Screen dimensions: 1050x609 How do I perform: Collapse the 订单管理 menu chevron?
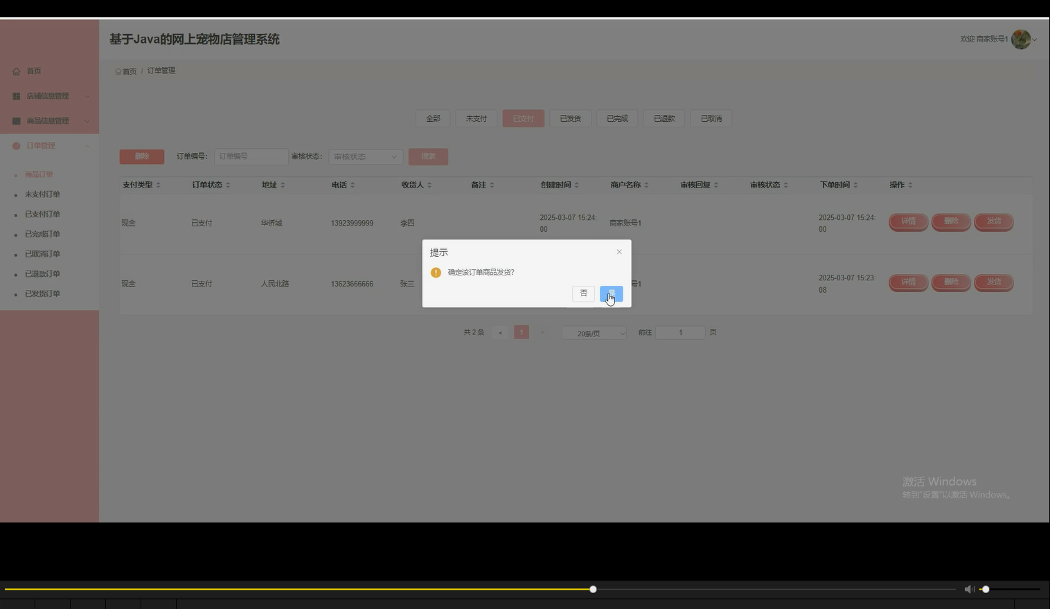[x=87, y=146]
